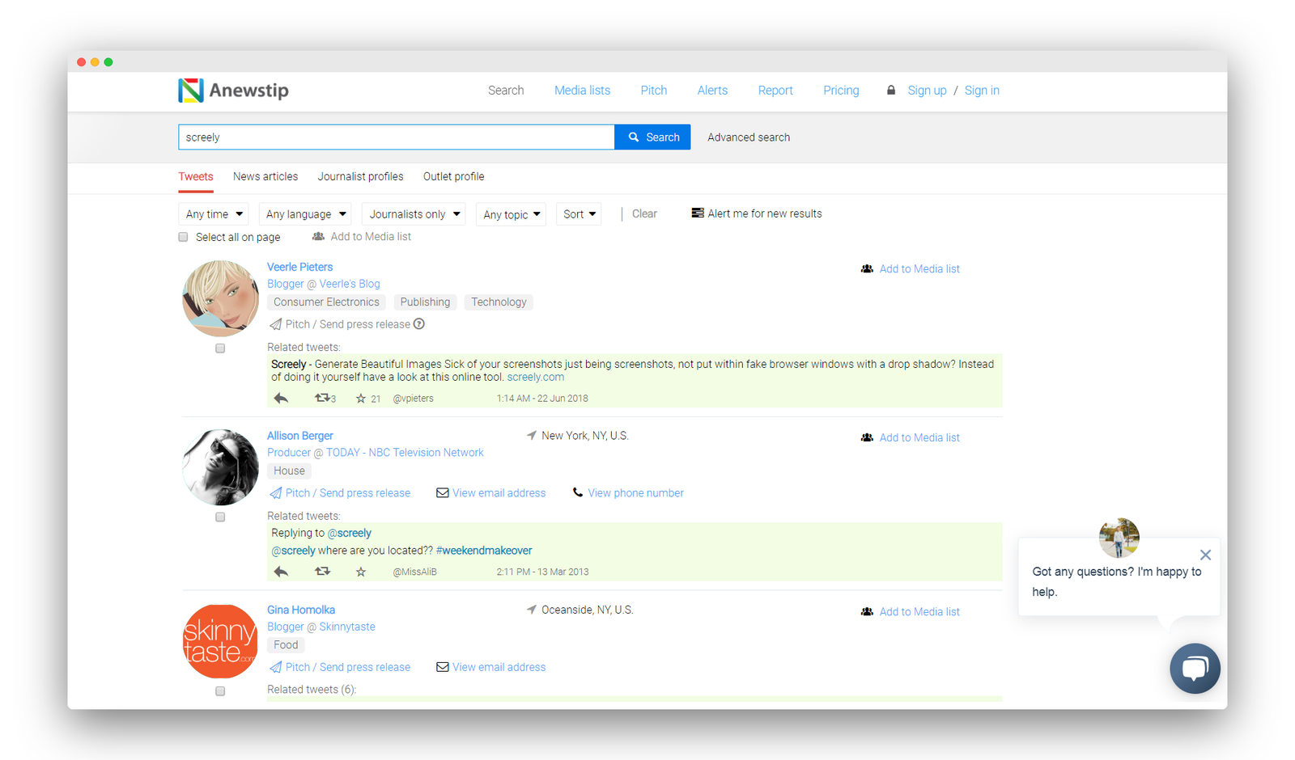
Task: Favorite Veerle Pieters' tweet with star icon
Action: (361, 398)
